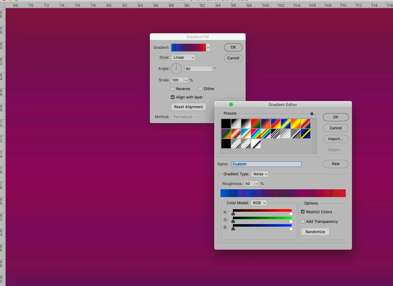Click the Name field showing Custom
The height and width of the screenshot is (286, 393).
pyautogui.click(x=266, y=164)
